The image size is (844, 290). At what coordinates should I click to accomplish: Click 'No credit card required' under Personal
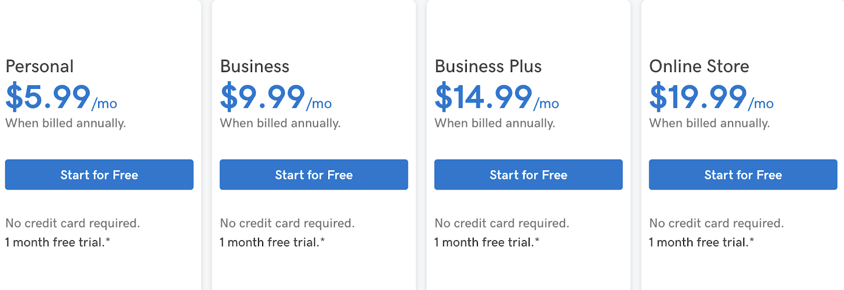(x=73, y=223)
